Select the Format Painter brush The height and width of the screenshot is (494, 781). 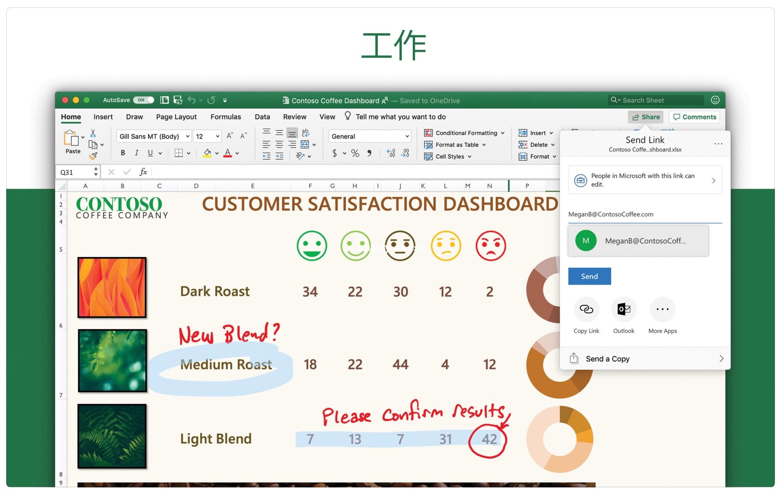click(x=93, y=156)
